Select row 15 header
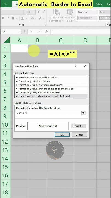 (5, 167)
